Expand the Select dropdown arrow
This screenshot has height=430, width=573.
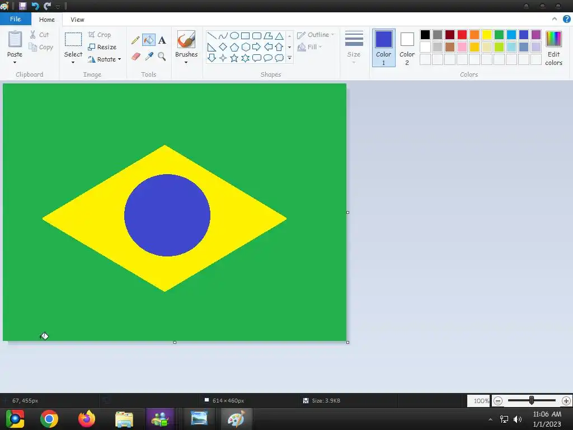[73, 63]
